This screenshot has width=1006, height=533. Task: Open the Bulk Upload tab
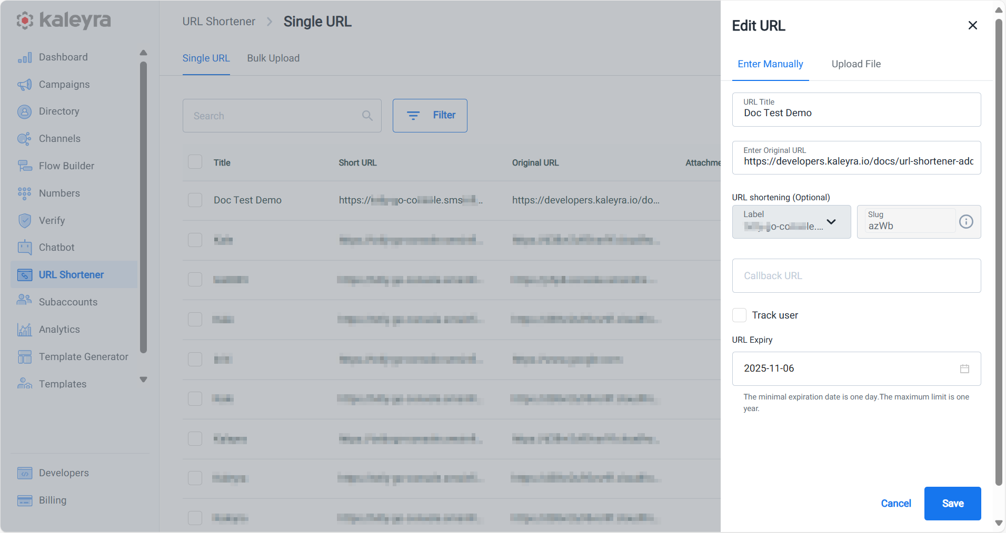(273, 58)
